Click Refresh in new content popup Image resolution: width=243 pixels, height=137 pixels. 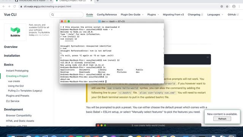(222, 119)
